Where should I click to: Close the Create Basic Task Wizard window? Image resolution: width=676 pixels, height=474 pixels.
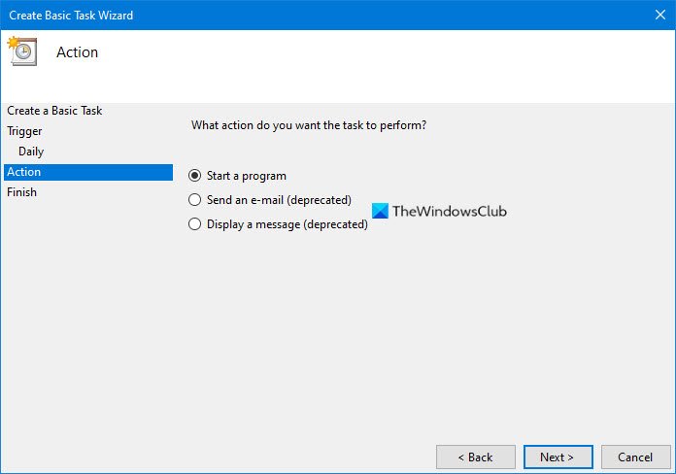point(660,15)
